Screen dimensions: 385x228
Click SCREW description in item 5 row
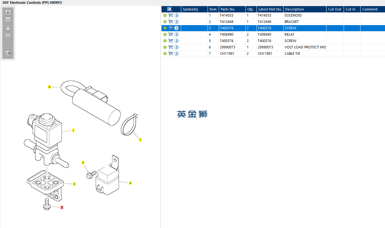305,41
